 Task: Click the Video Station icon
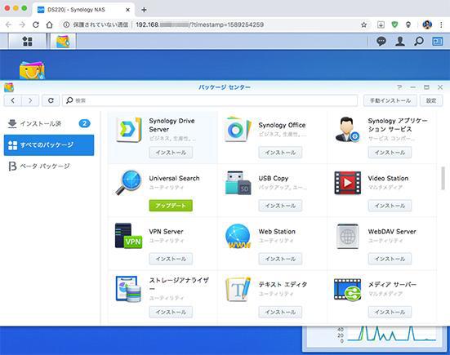(348, 183)
